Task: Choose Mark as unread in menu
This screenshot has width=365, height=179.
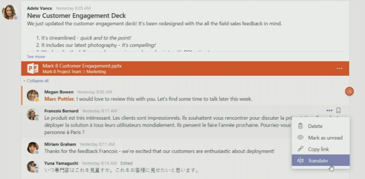Action: tap(325, 138)
